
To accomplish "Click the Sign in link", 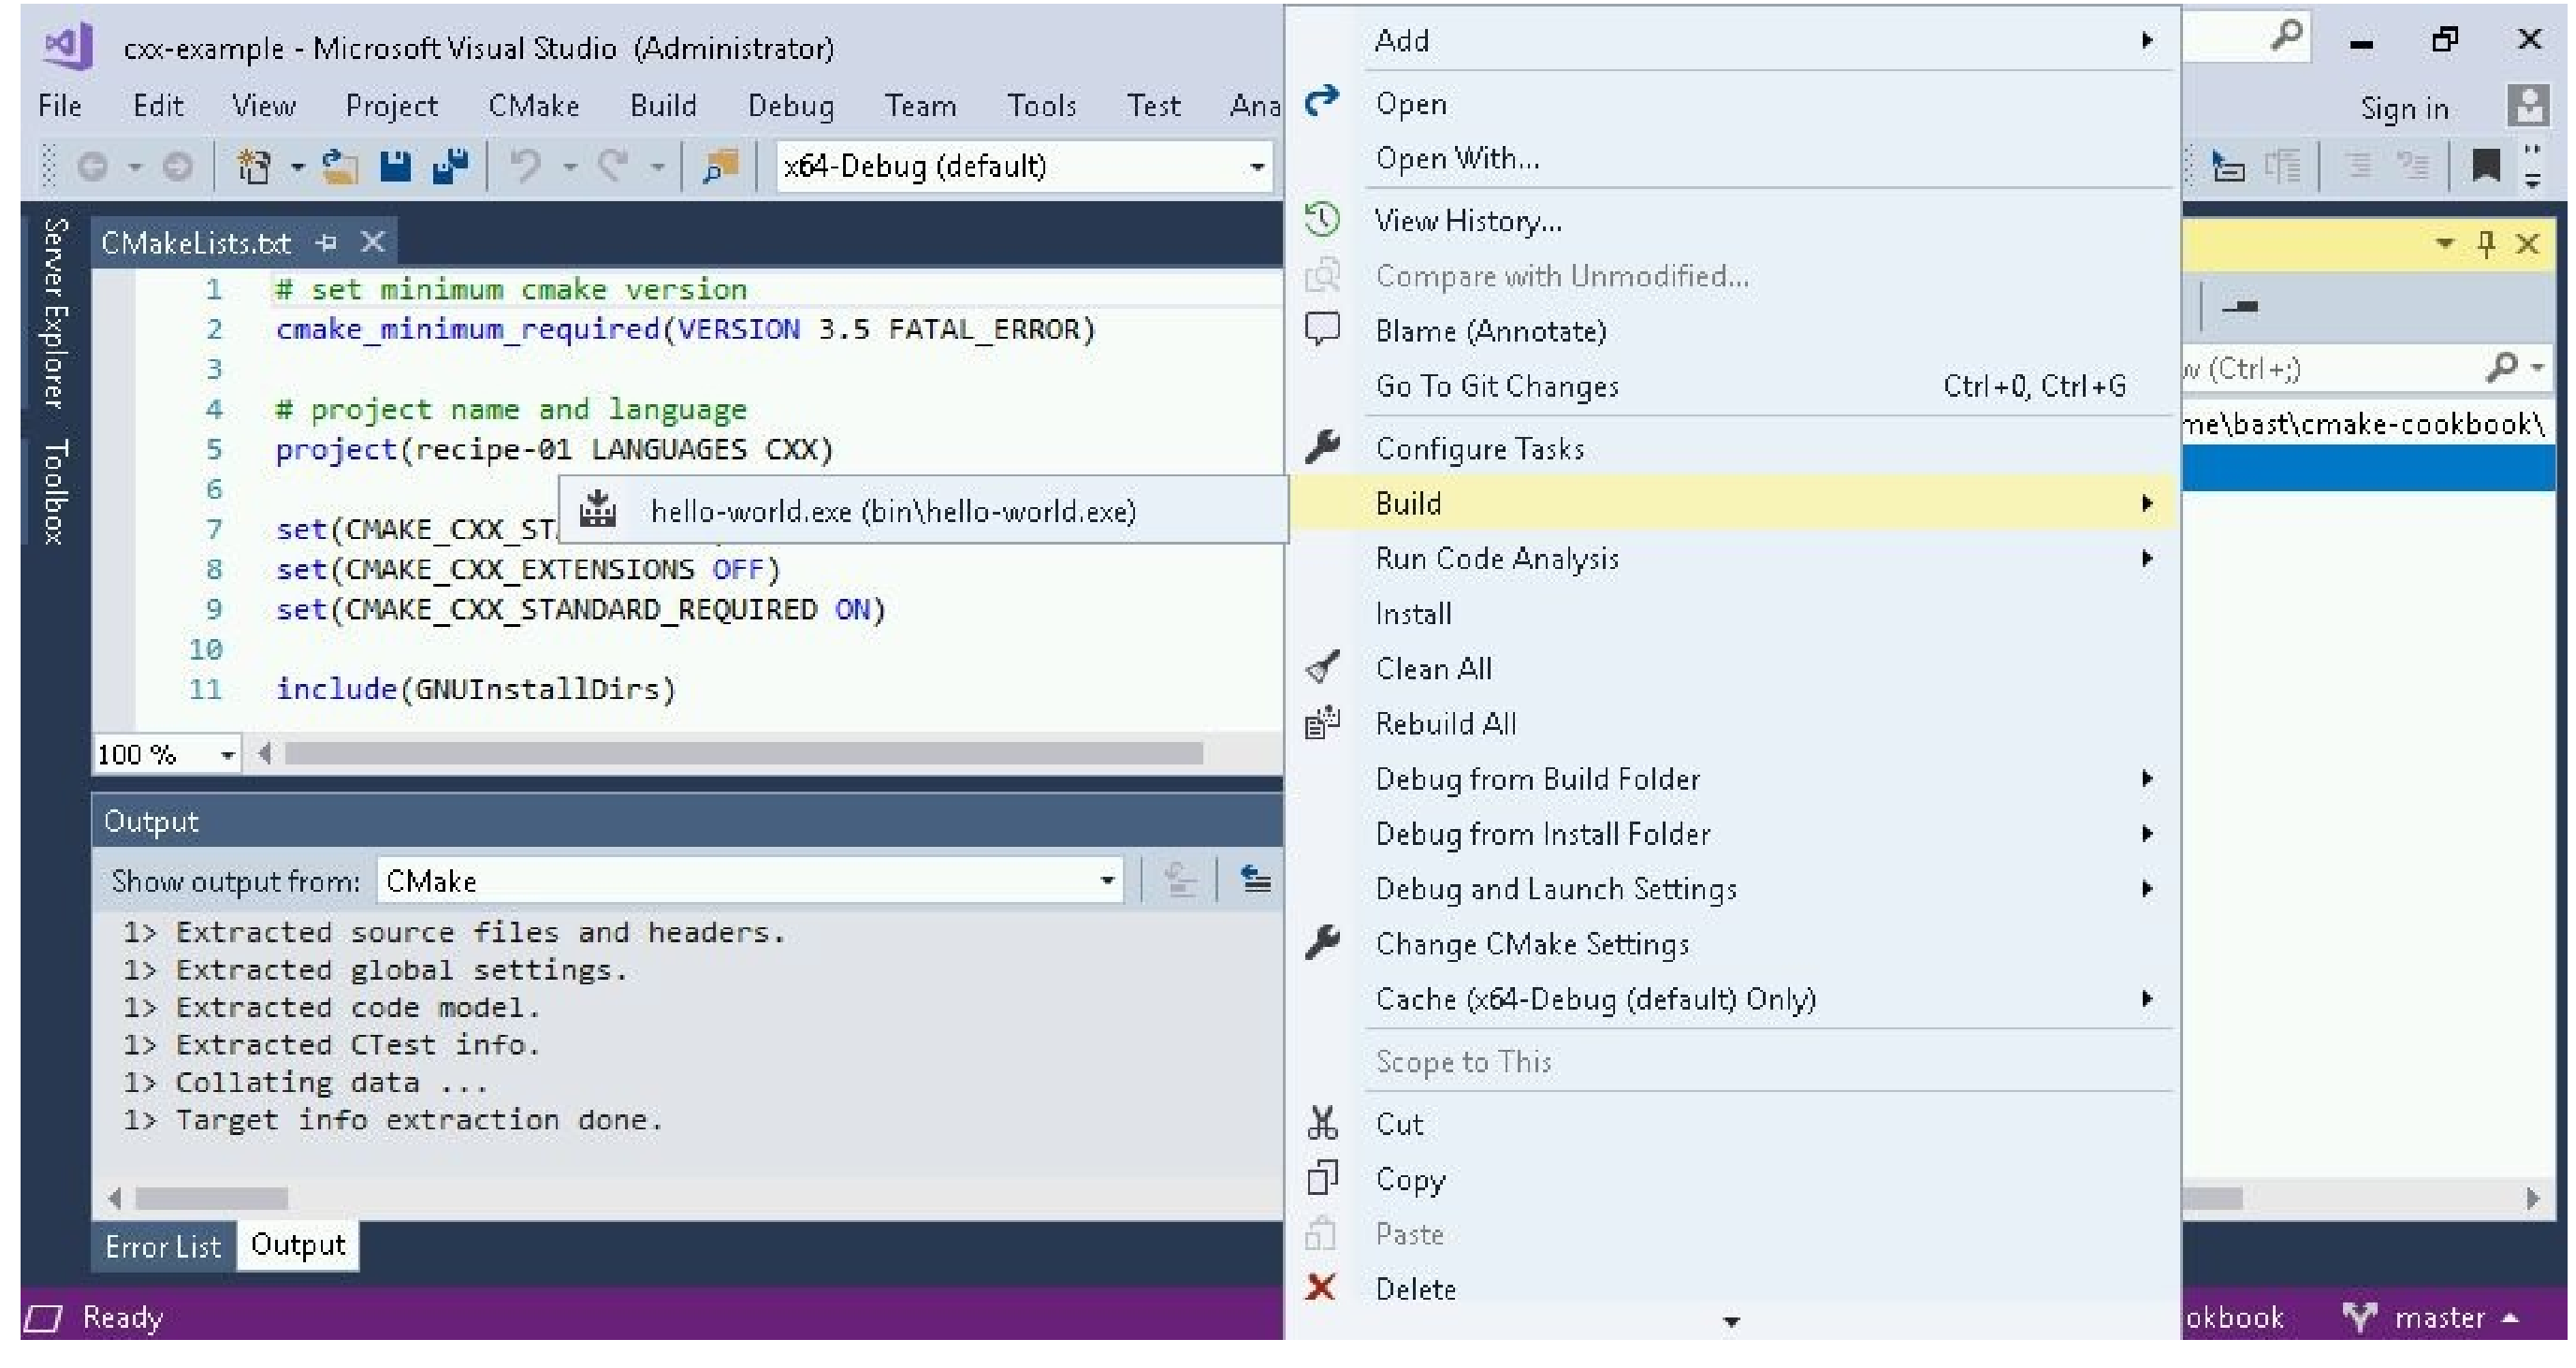I will 2403,108.
